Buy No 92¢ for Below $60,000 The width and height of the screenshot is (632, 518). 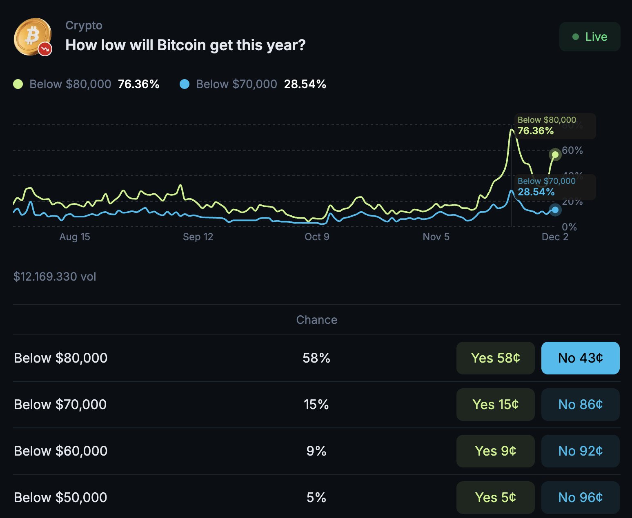pyautogui.click(x=580, y=451)
